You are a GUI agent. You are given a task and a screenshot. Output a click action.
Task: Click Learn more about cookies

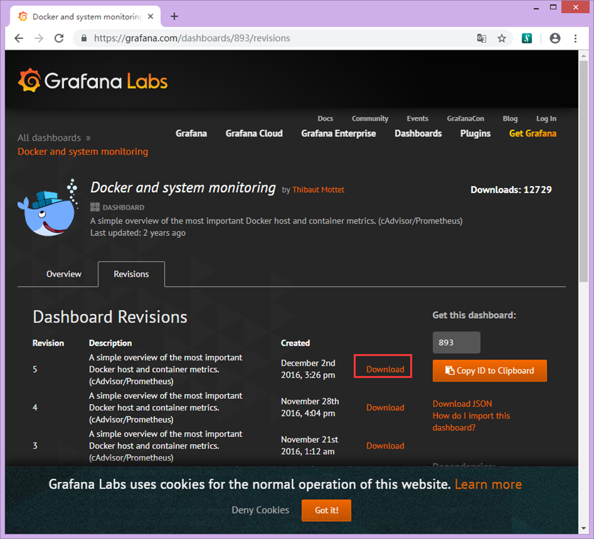point(488,485)
